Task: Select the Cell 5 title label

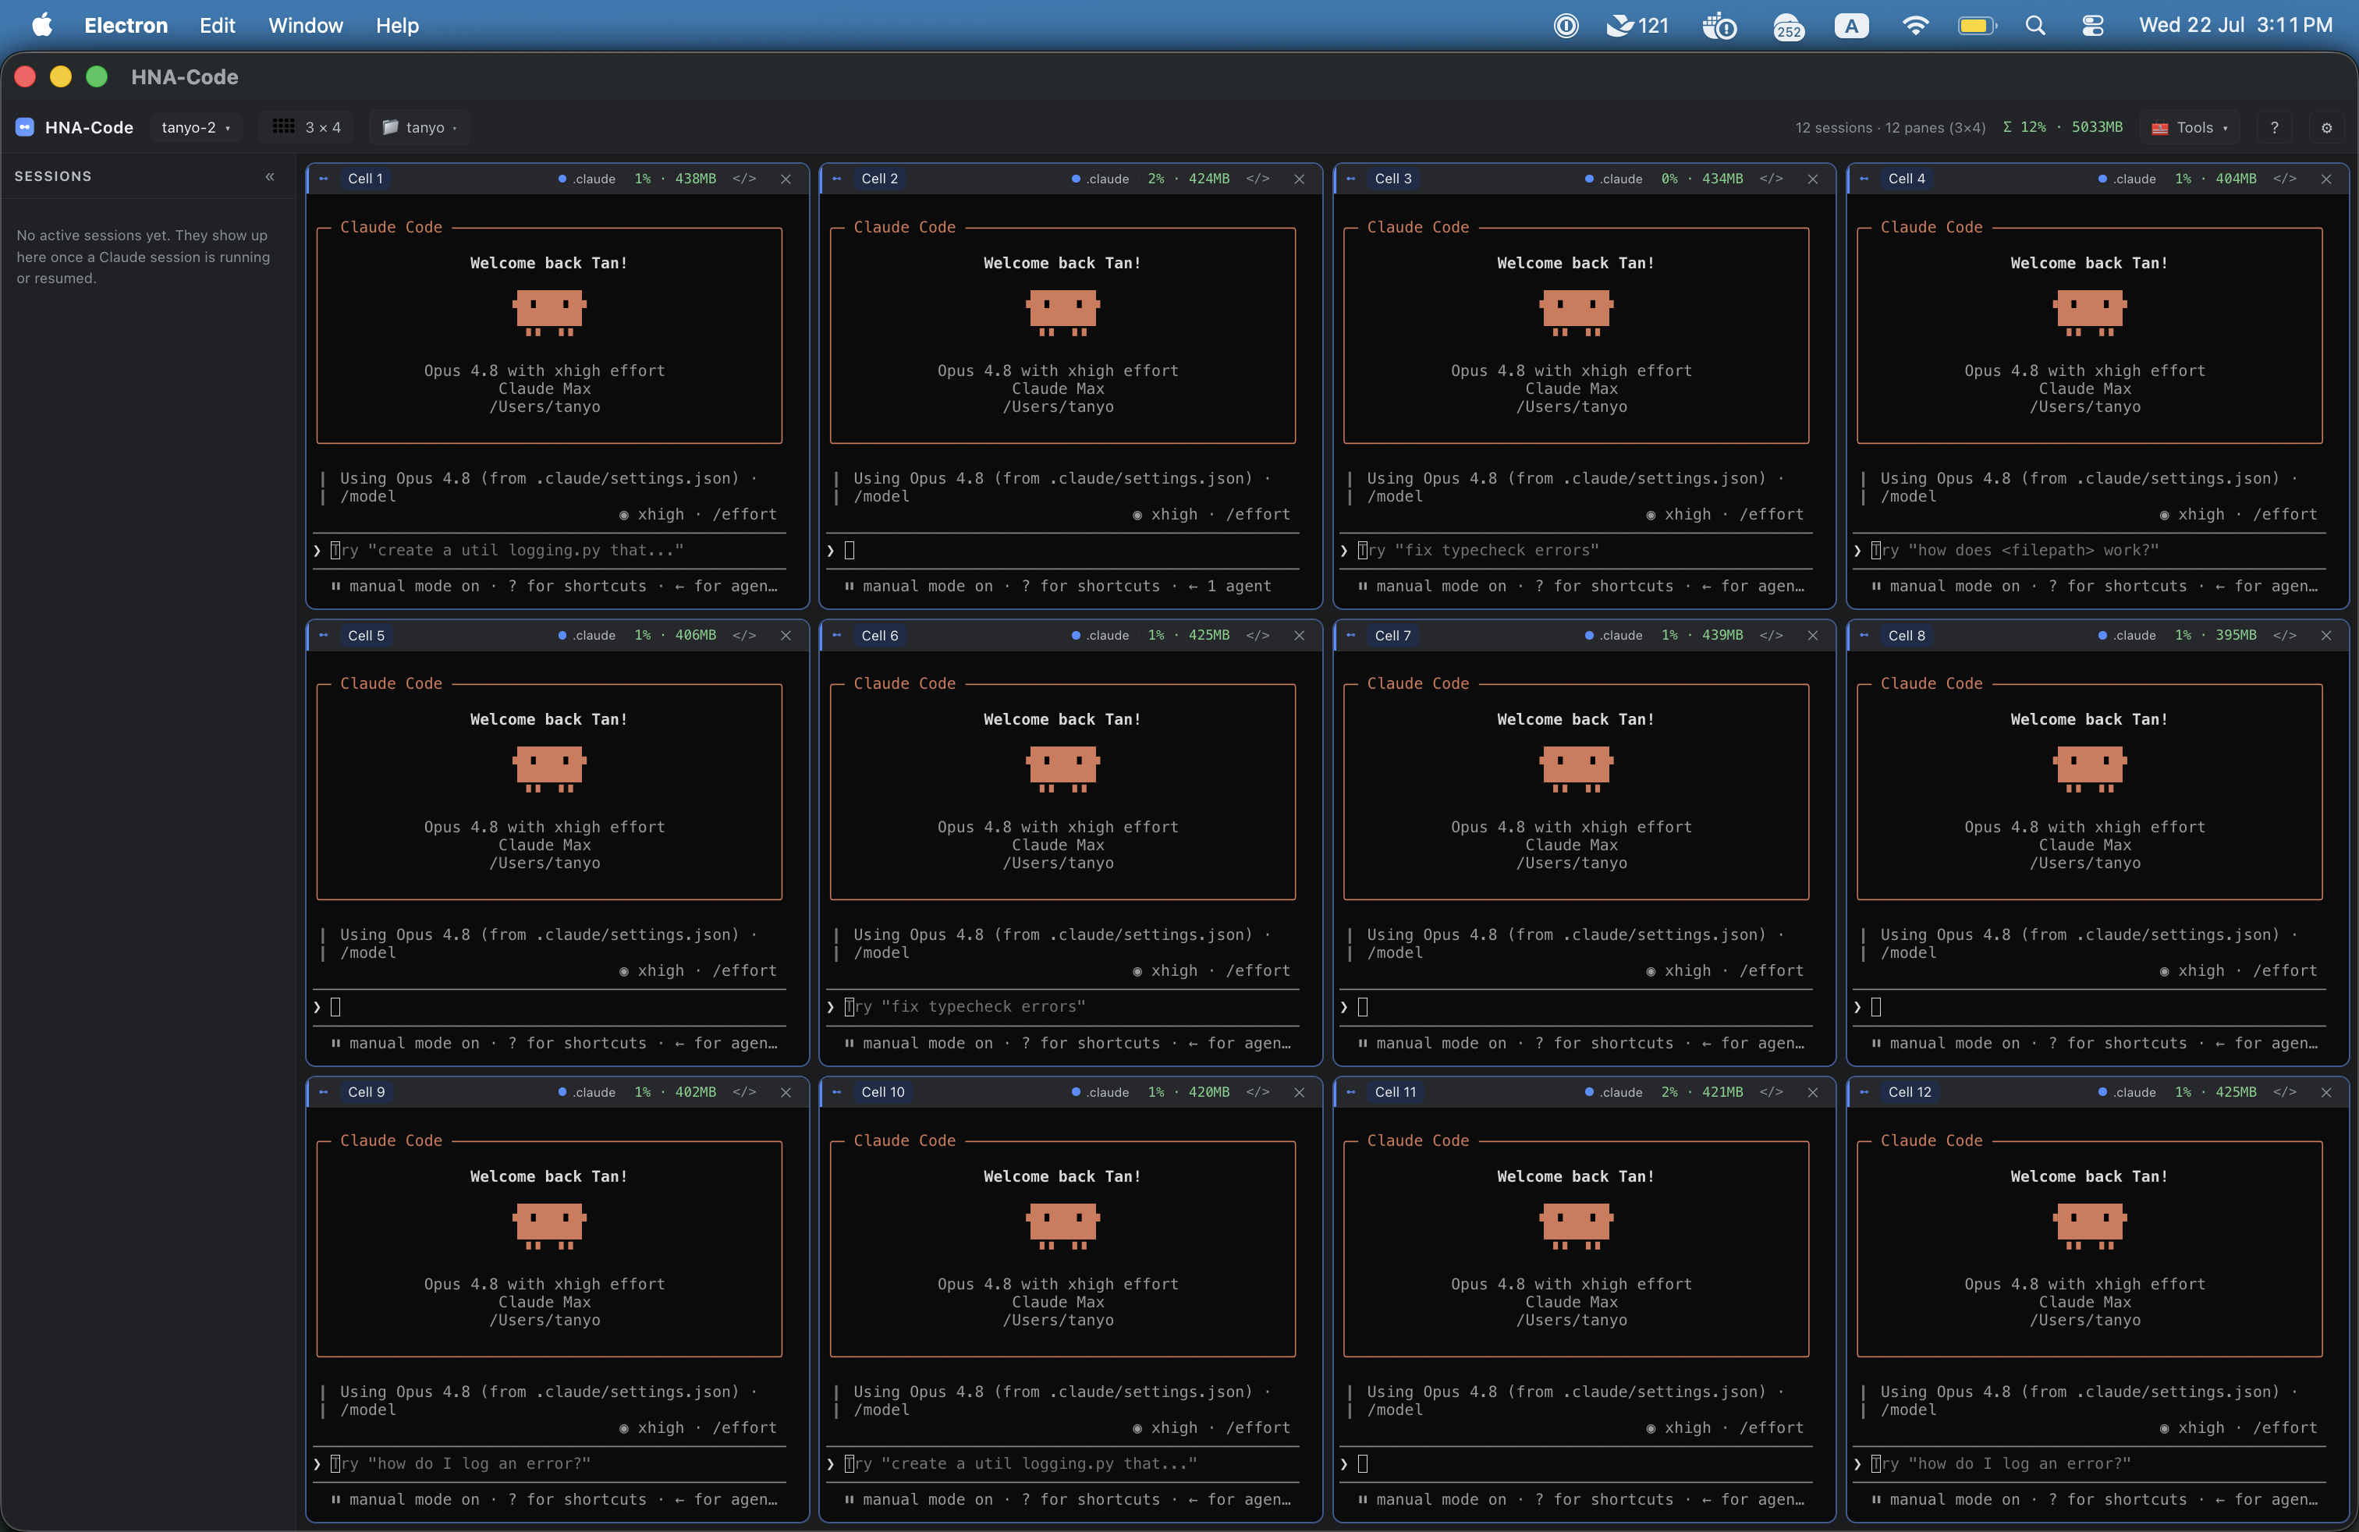Action: tap(366, 635)
